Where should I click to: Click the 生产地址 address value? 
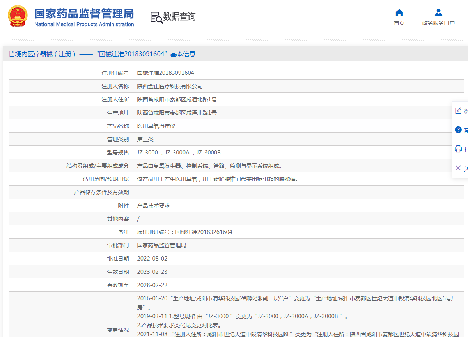[x=177, y=113]
